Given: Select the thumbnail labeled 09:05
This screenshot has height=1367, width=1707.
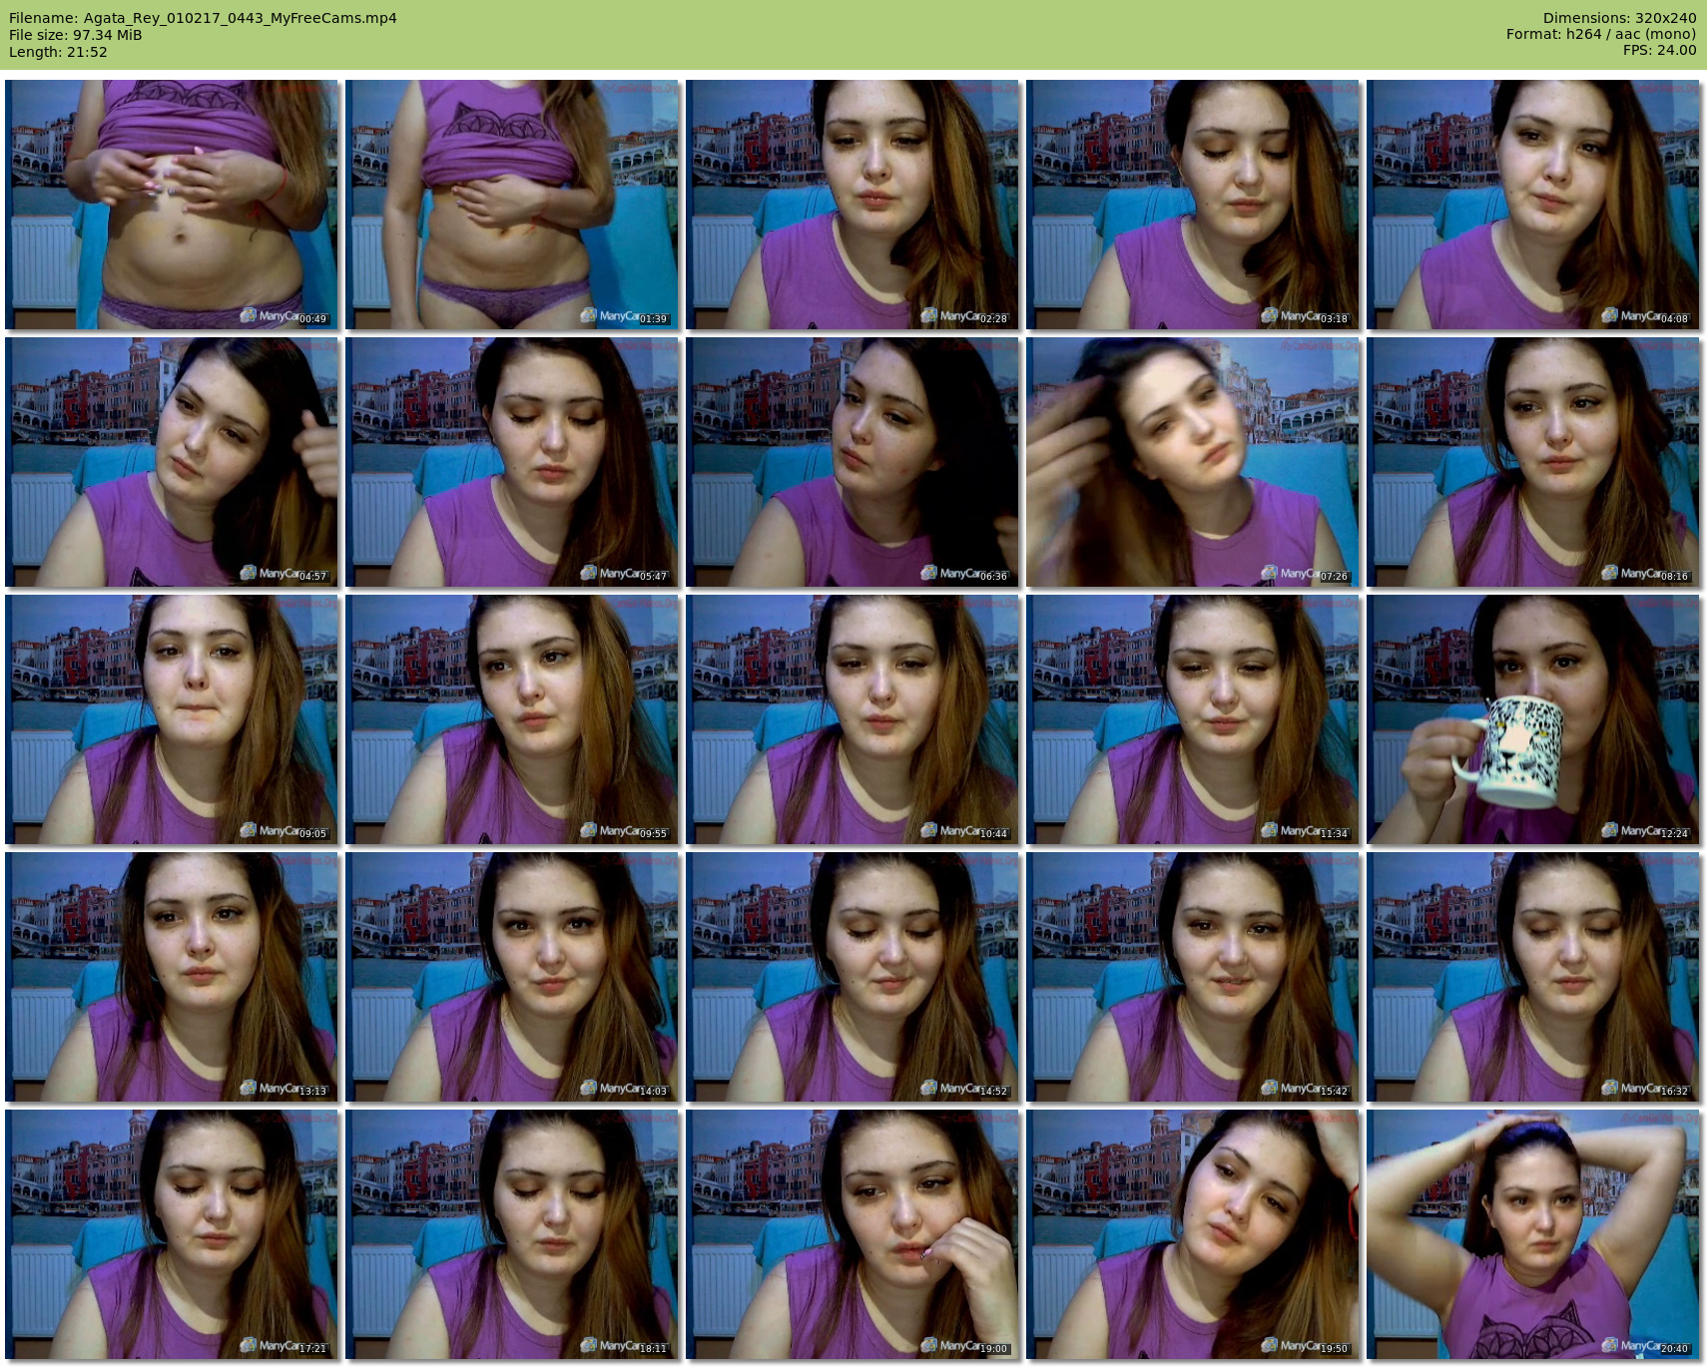Looking at the screenshot, I should pyautogui.click(x=172, y=719).
